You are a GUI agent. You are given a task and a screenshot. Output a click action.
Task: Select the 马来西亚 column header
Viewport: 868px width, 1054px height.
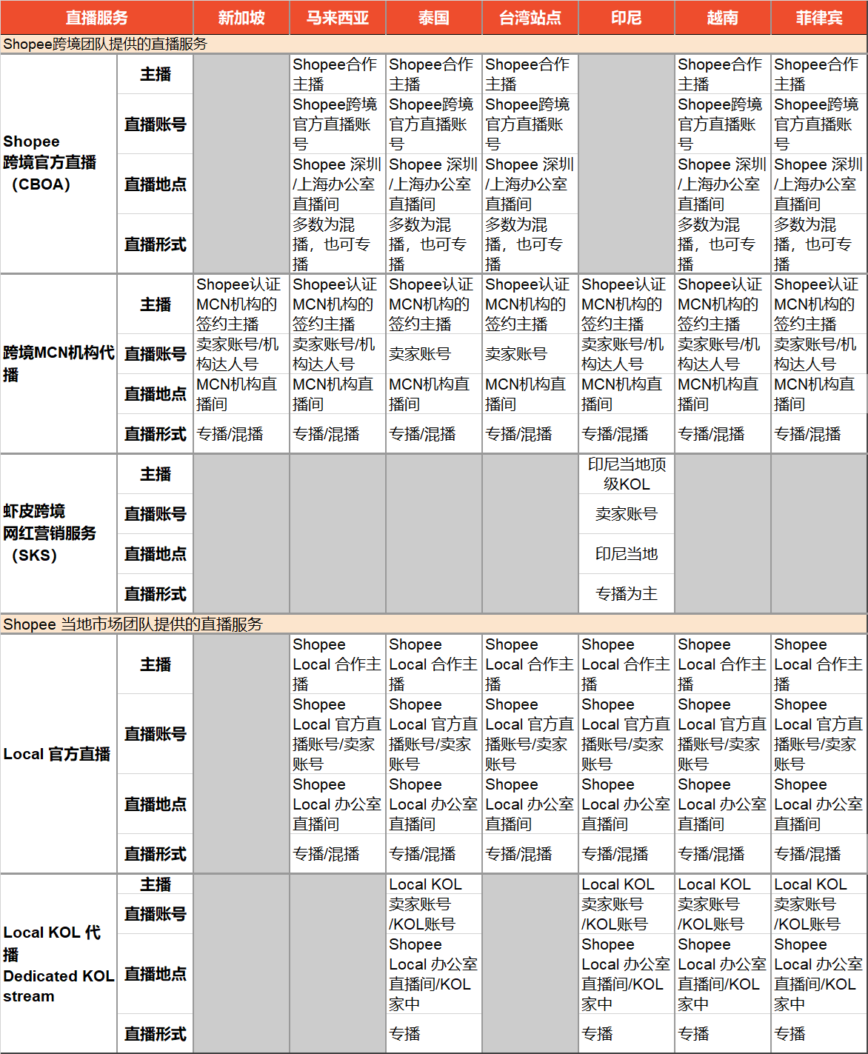pyautogui.click(x=338, y=18)
